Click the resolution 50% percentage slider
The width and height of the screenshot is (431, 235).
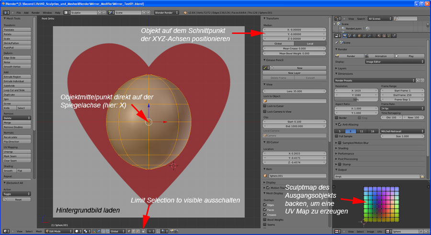[x=356, y=99]
